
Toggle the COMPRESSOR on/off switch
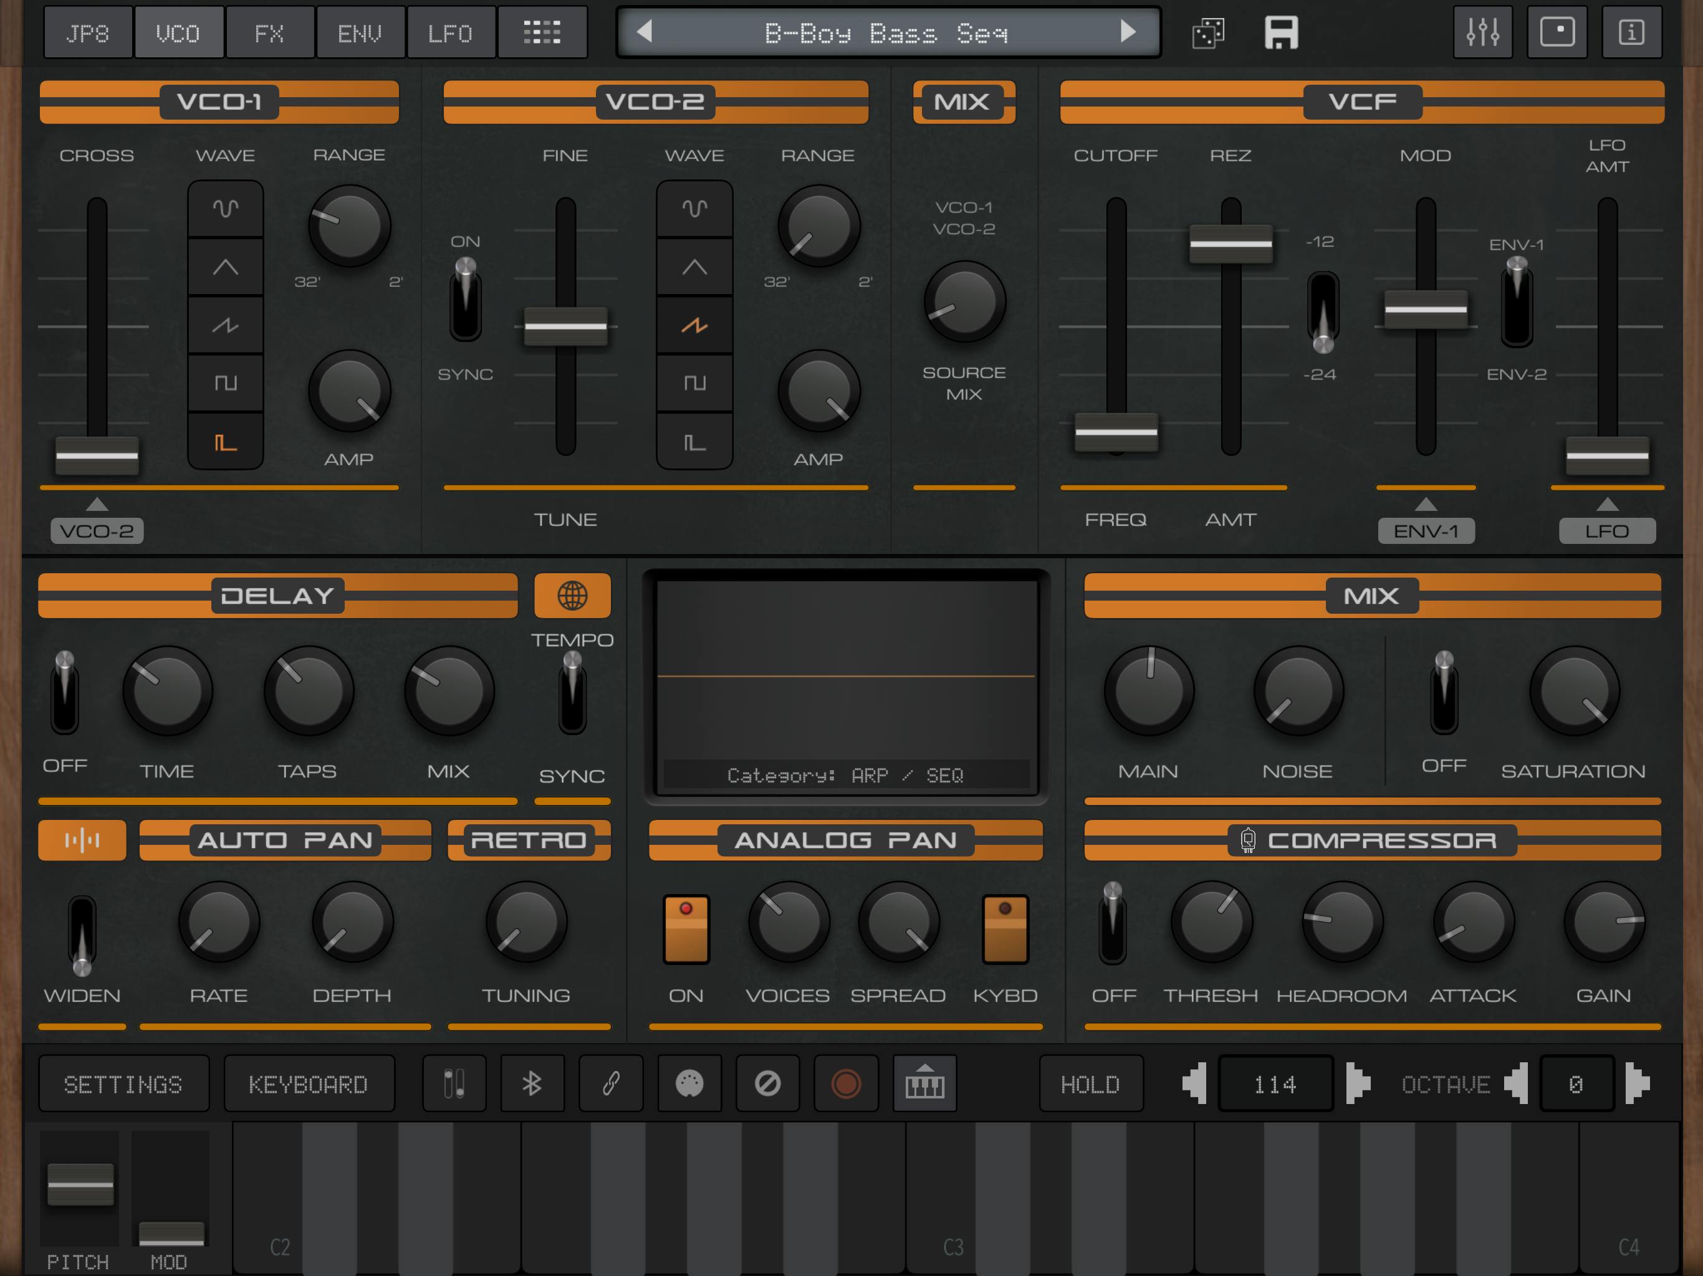click(1113, 923)
